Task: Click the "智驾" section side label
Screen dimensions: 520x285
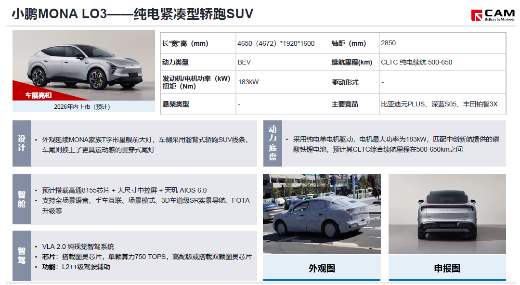Action: 22,256
